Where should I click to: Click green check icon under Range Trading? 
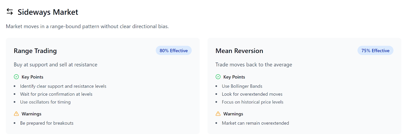(16, 77)
